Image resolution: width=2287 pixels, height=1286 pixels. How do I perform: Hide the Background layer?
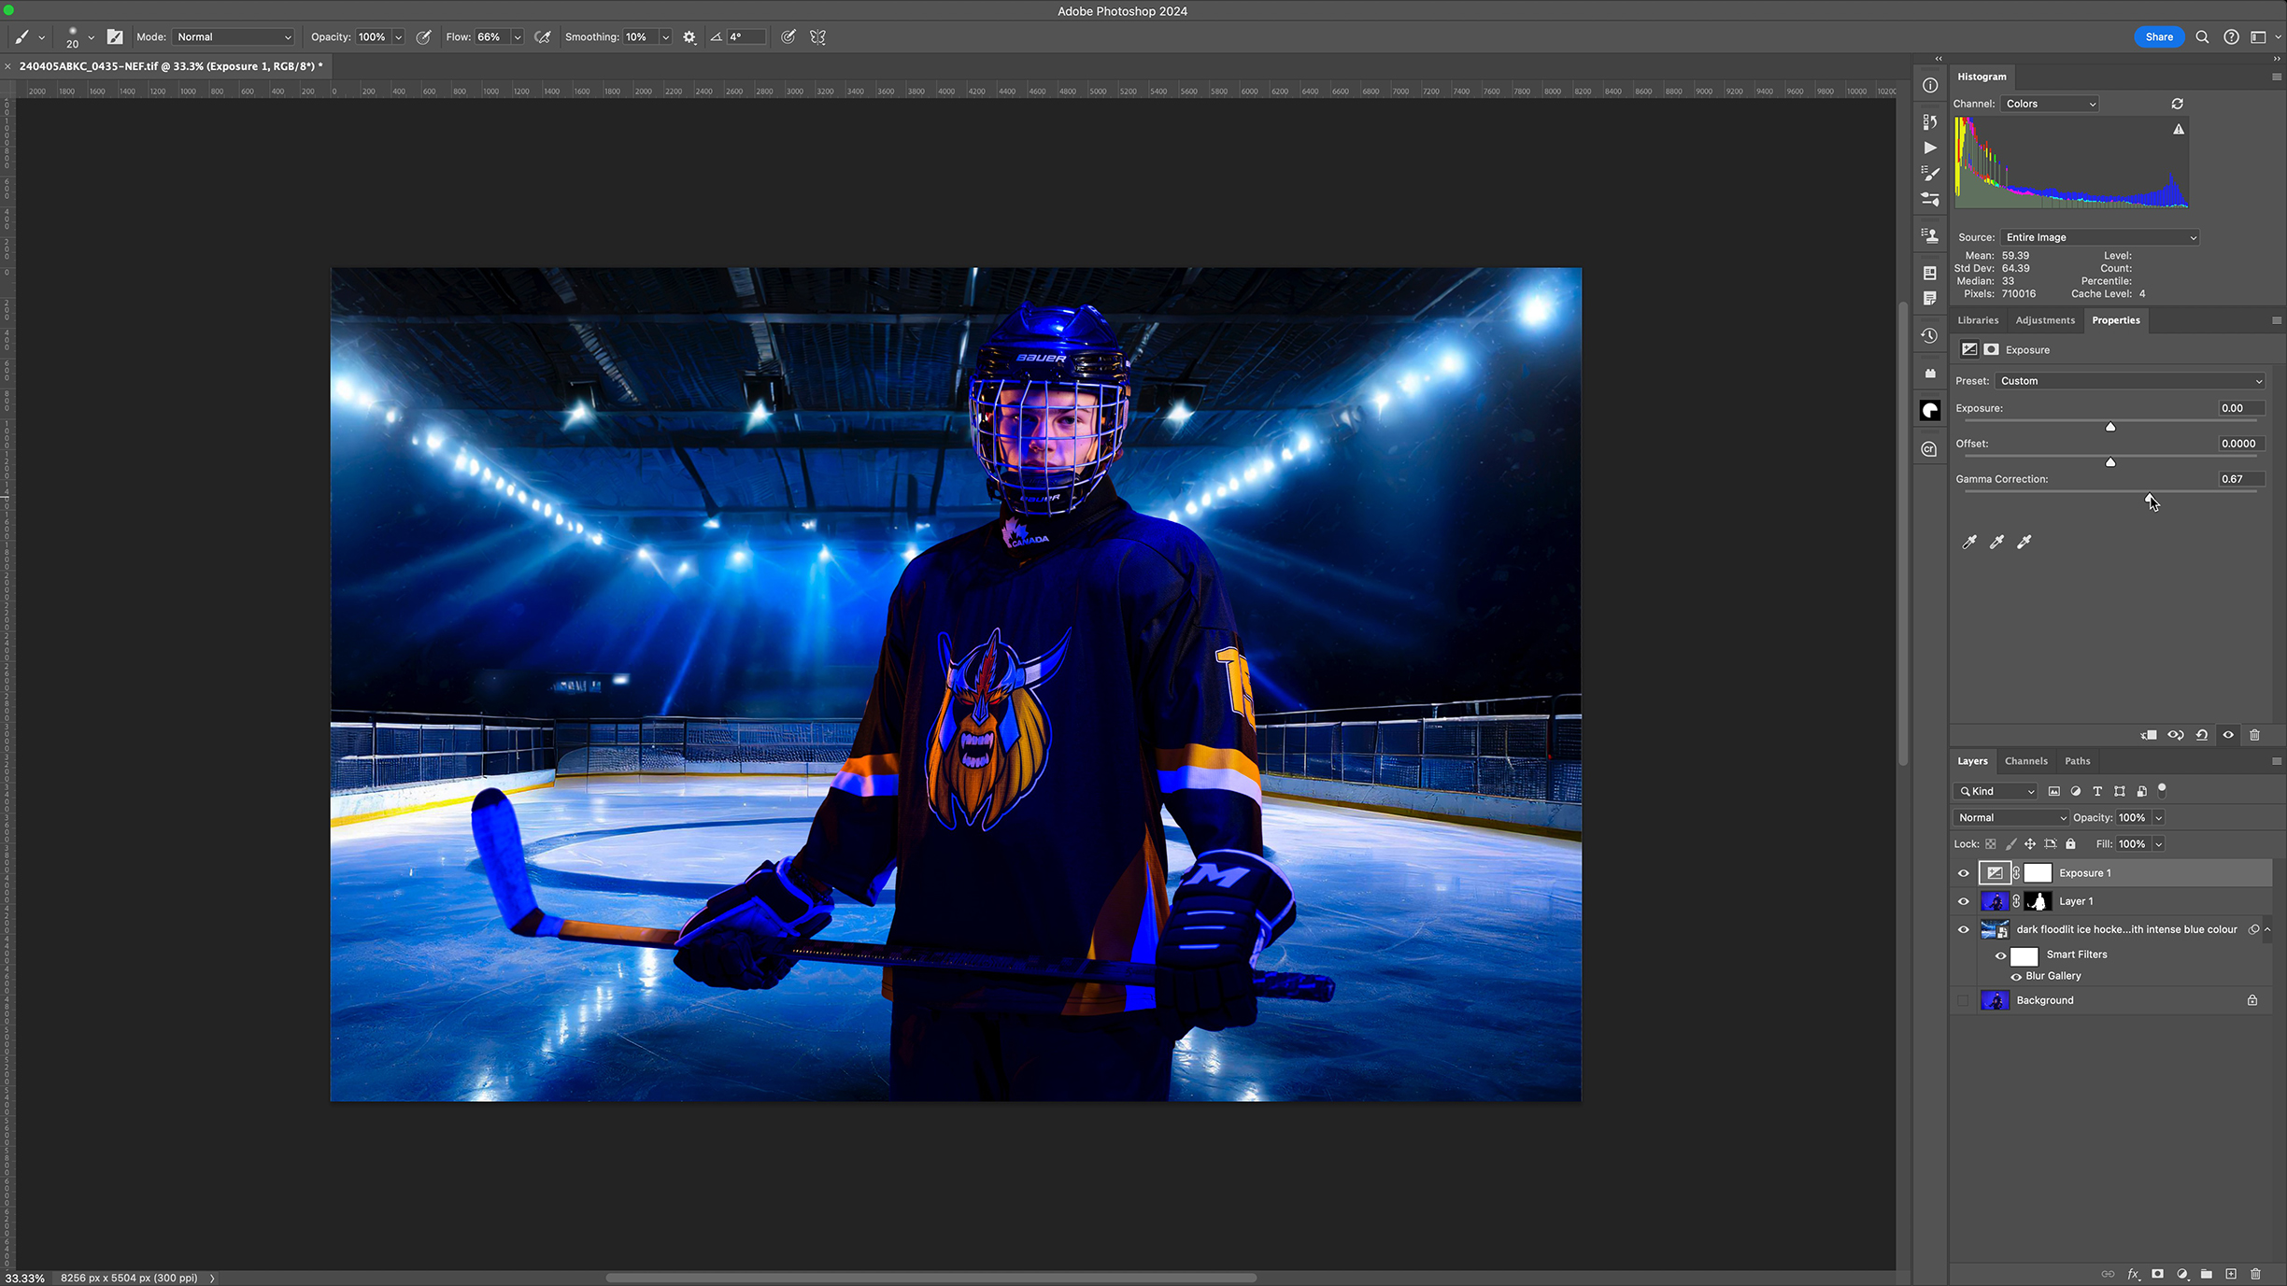pyautogui.click(x=1962, y=998)
